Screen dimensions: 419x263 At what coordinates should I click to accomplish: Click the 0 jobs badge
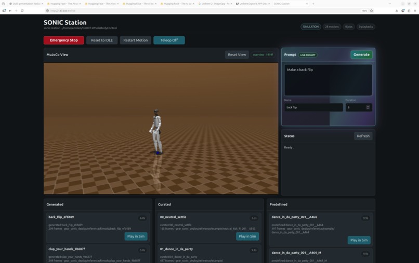pos(348,26)
